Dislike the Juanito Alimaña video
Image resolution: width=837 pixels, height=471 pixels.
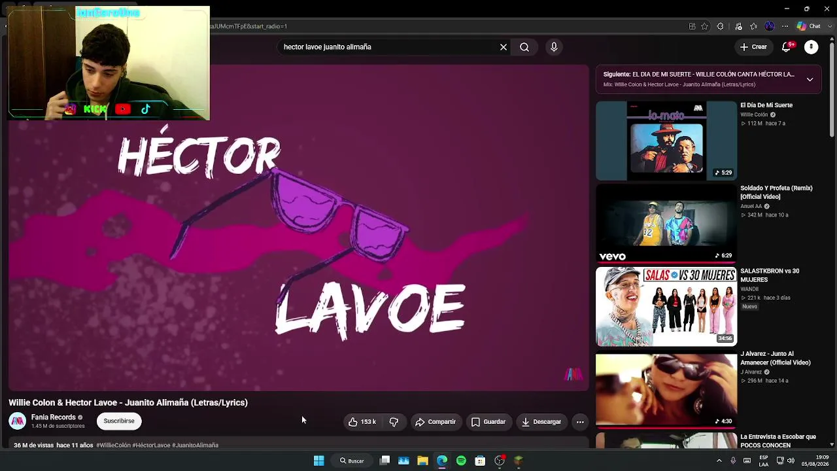394,422
